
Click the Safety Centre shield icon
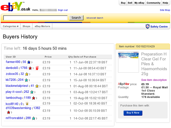[147, 26]
